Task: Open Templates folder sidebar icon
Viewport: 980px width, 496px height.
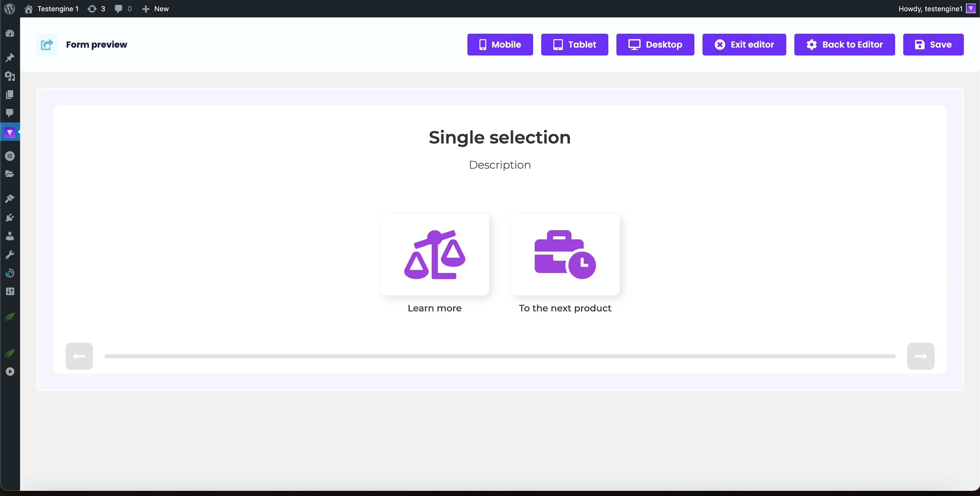Action: tap(10, 174)
